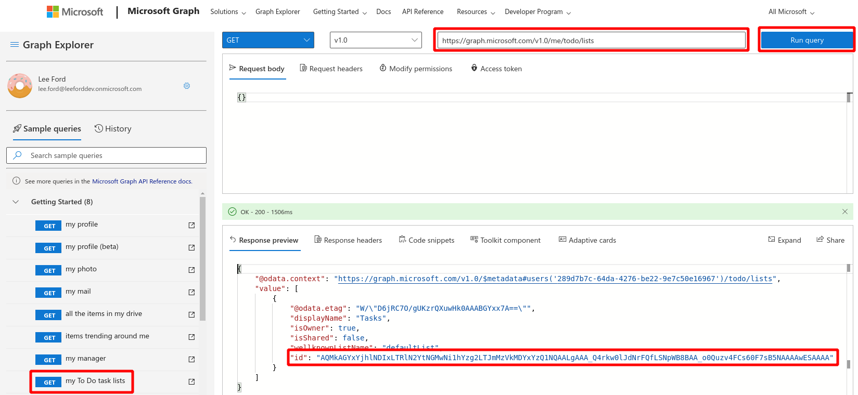The image size is (858, 395).
Task: Select the my profile (beta) sample query
Action: (x=92, y=247)
